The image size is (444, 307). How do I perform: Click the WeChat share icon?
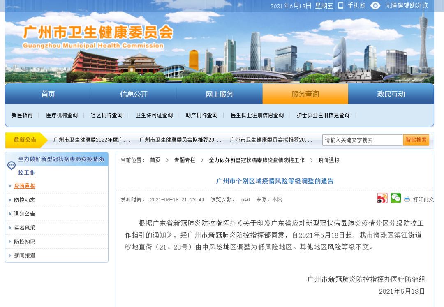coord(395,198)
